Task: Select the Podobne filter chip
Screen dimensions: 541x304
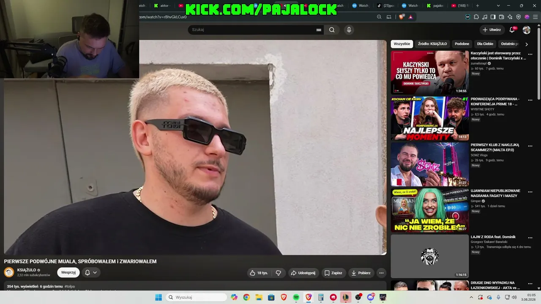Action: click(x=462, y=44)
